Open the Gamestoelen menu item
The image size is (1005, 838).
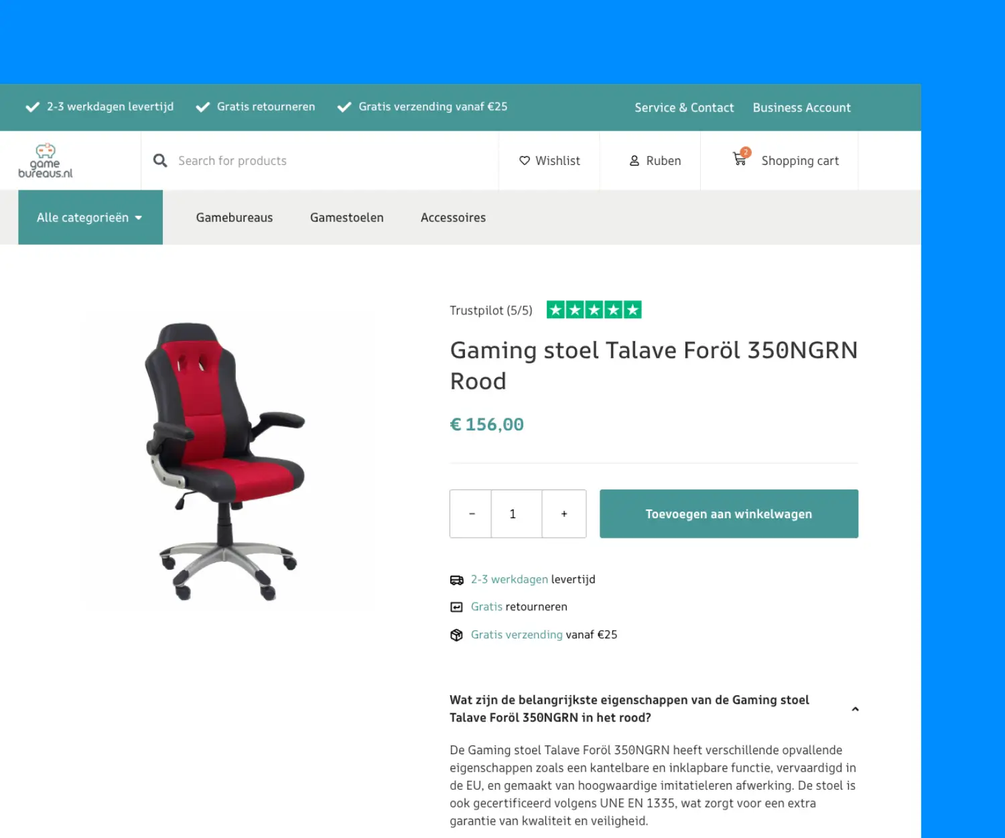[x=347, y=218]
